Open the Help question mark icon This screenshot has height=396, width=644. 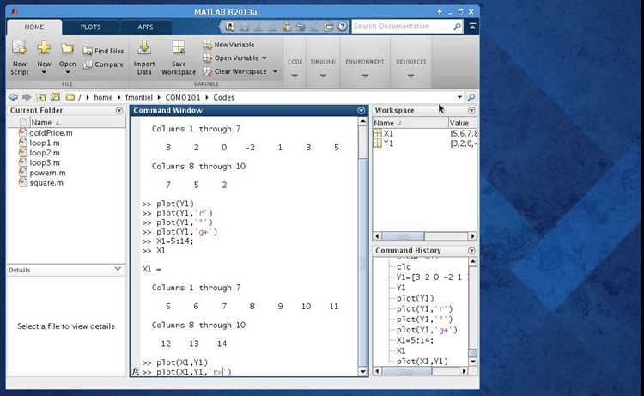click(342, 27)
